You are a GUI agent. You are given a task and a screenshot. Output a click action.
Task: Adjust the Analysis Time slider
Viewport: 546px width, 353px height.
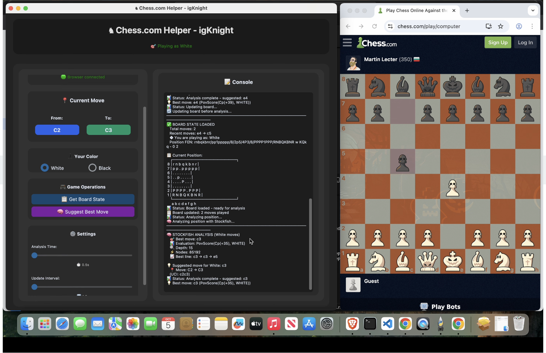tap(34, 255)
